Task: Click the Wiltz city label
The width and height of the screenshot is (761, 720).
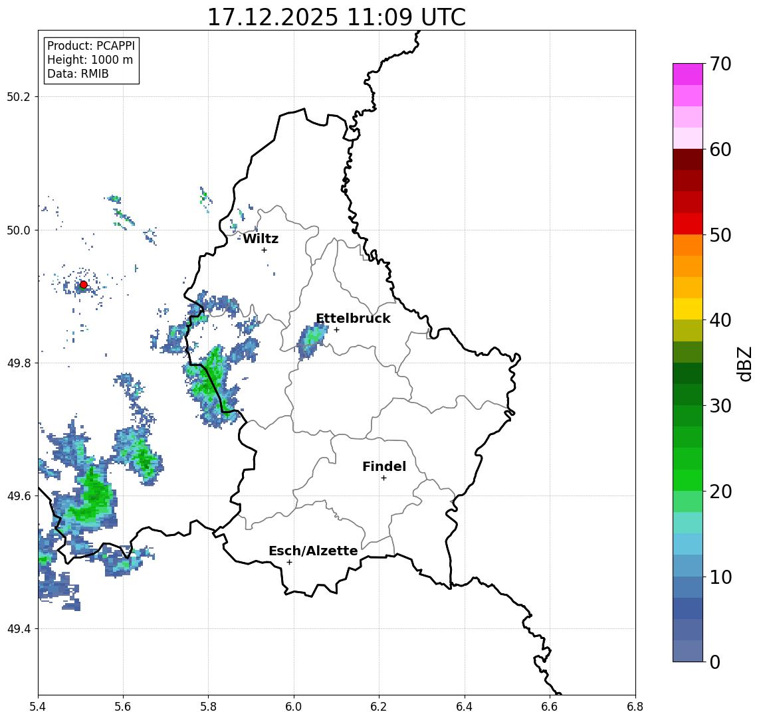Action: [x=261, y=238]
